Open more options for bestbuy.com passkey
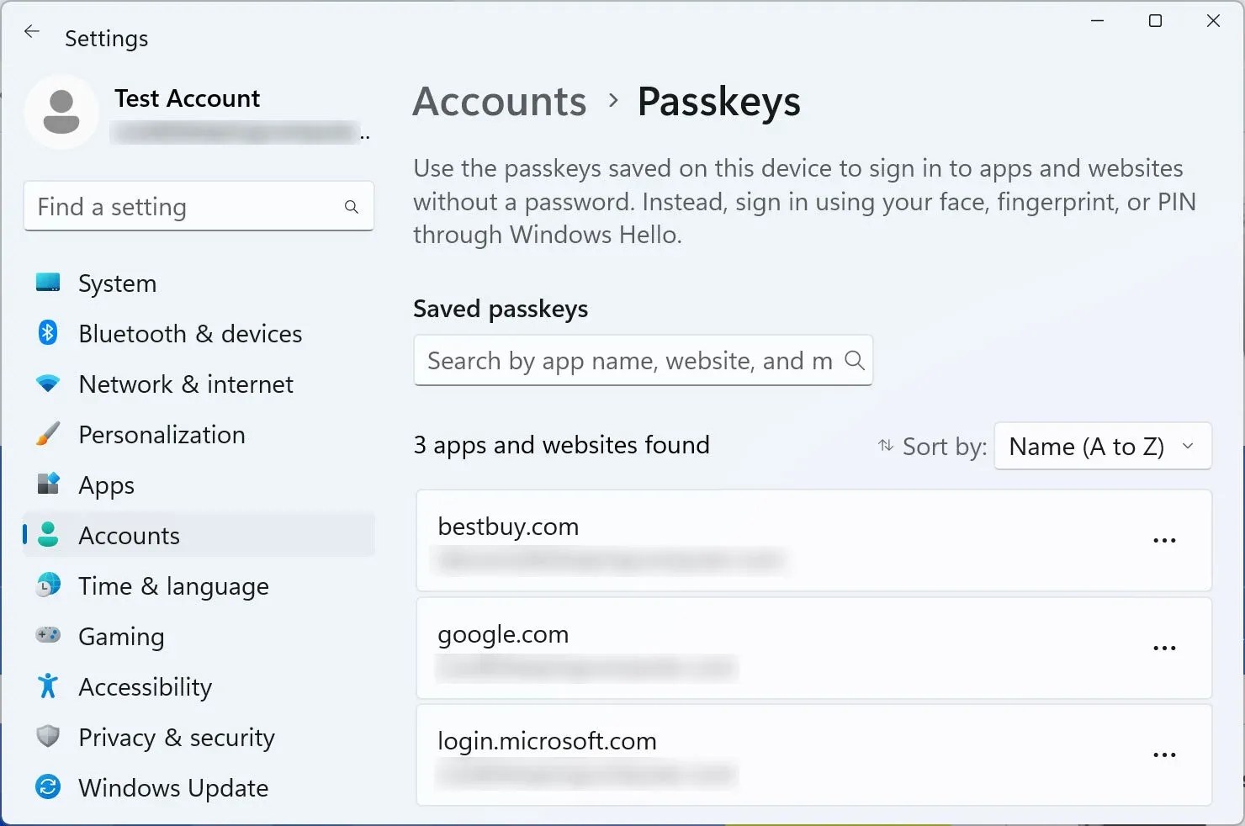 click(x=1164, y=541)
